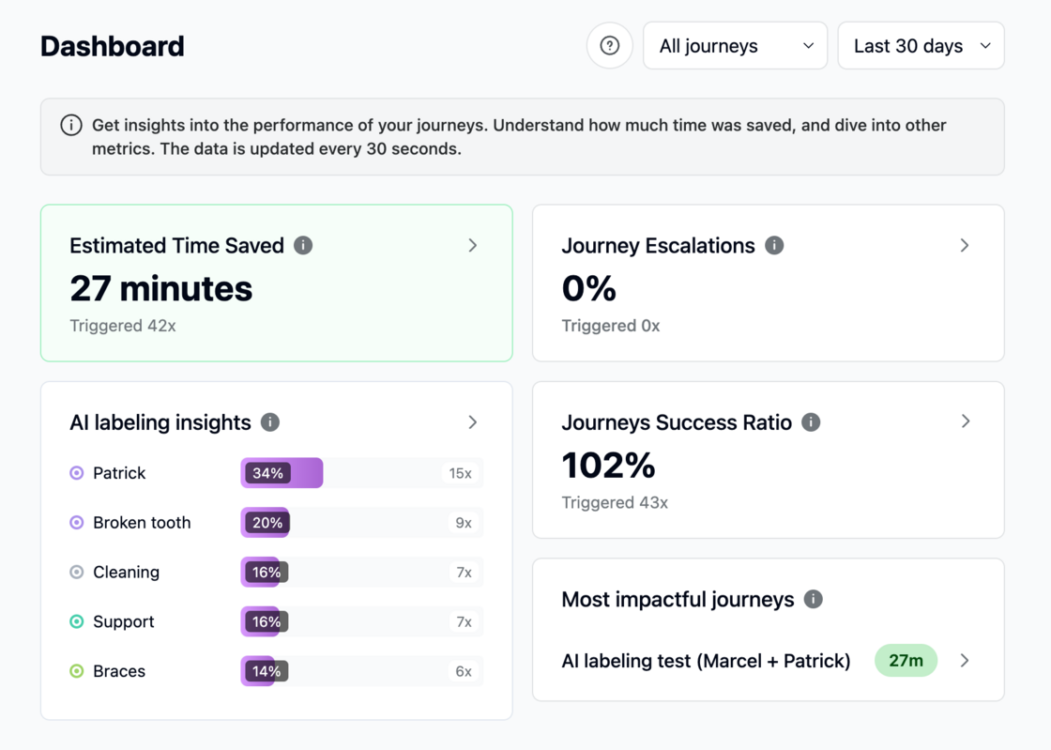Screen dimensions: 1051x750
Task: Click info icon next to AI labeling insights
Action: (x=270, y=422)
